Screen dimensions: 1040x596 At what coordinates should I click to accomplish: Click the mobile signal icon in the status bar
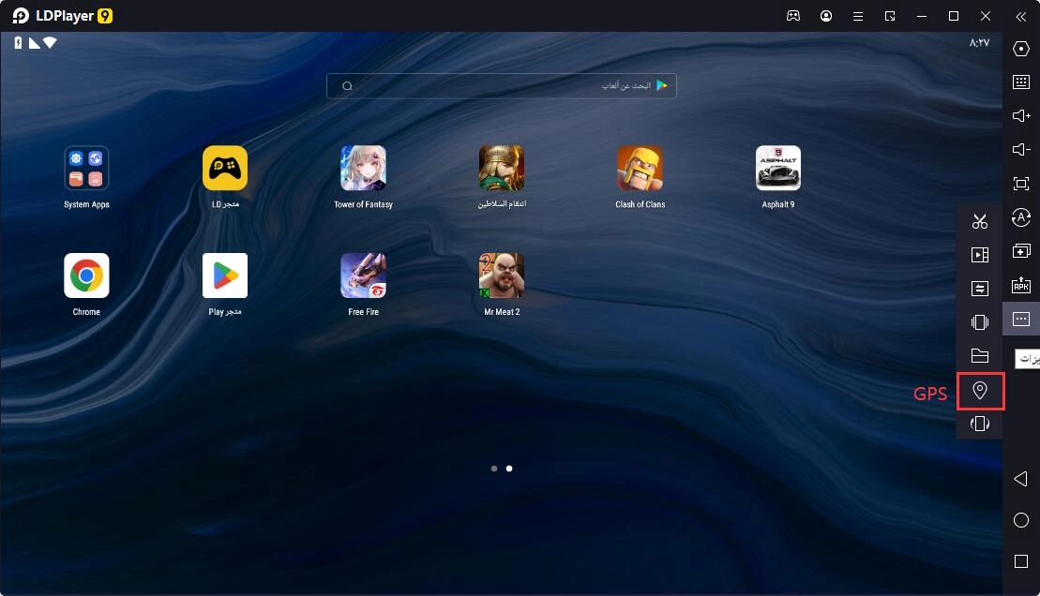click(x=35, y=43)
